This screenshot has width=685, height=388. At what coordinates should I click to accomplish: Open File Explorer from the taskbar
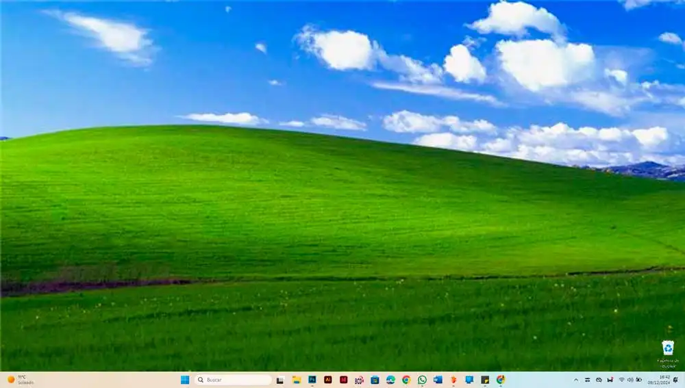click(x=296, y=380)
